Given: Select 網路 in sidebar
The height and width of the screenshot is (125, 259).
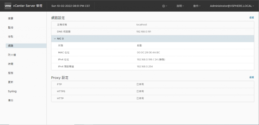Looking at the screenshot, I should [x=26, y=46].
